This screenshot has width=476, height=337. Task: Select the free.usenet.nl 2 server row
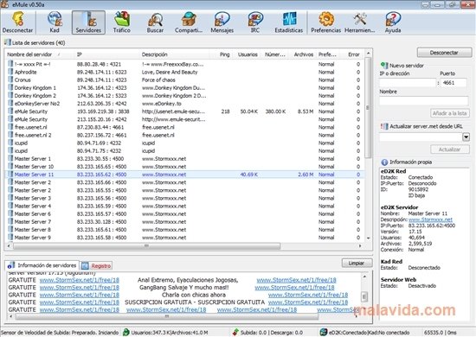[184, 135]
